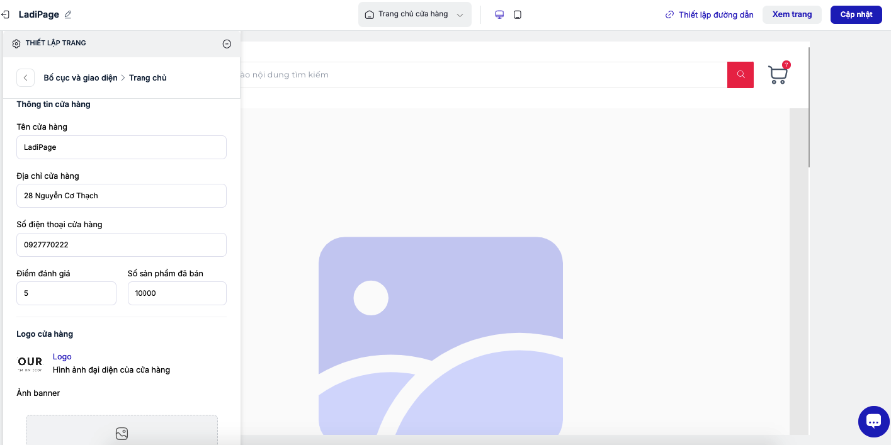Image resolution: width=891 pixels, height=445 pixels.
Task: Click the banner upload image icon
Action: coord(122,434)
